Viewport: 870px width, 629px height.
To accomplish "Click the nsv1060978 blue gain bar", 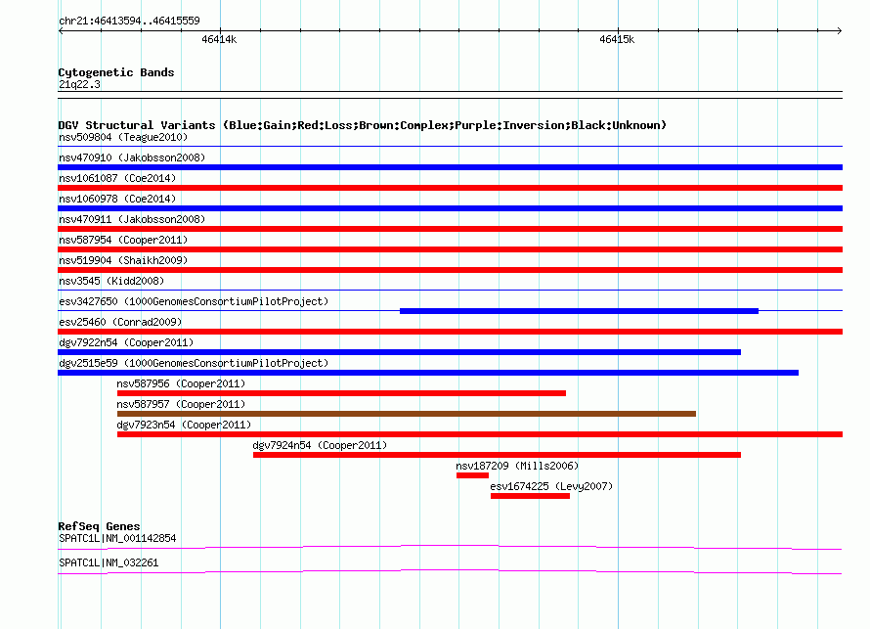I will (x=450, y=208).
